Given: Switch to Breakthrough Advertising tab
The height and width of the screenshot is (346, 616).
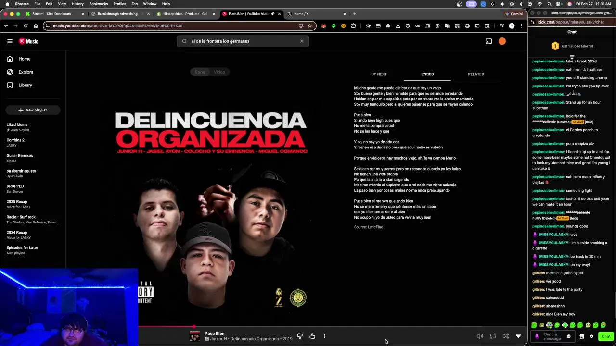Looking at the screenshot, I should tap(120, 14).
